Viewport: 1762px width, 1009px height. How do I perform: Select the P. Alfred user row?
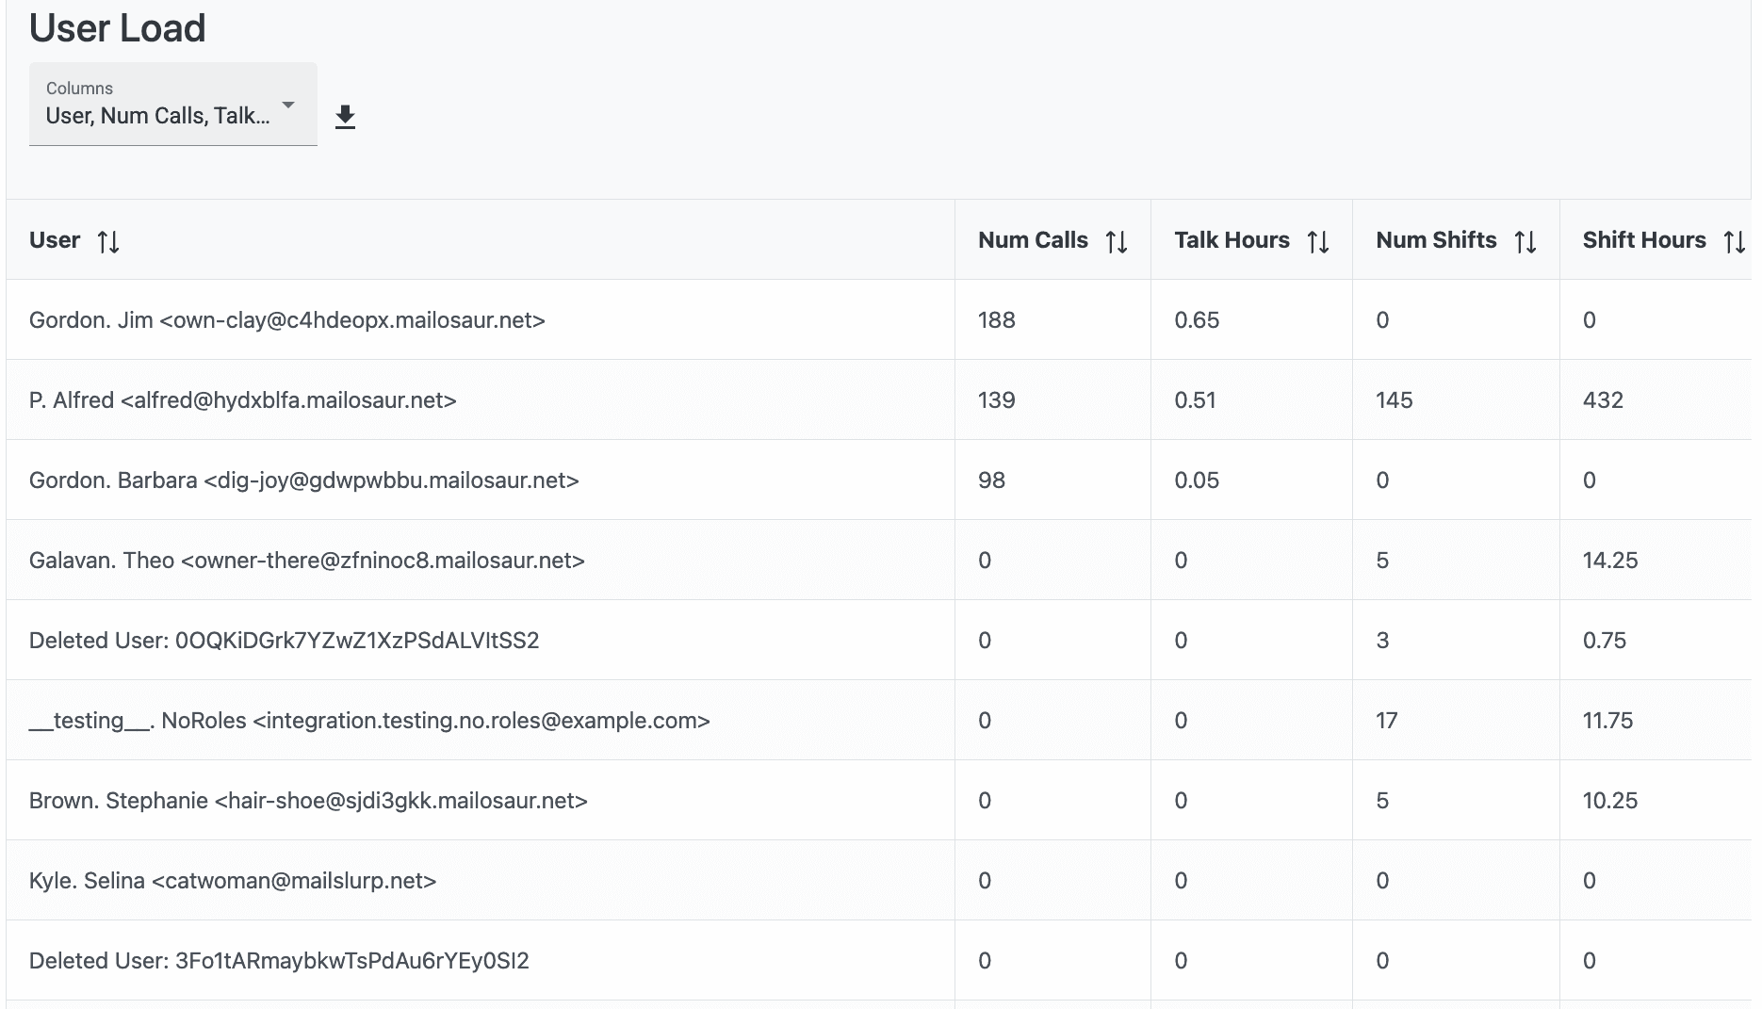(x=878, y=399)
